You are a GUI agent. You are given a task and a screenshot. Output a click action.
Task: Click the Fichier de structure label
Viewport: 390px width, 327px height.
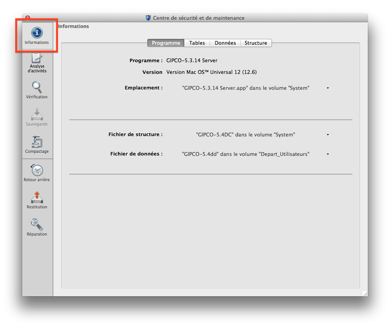pos(136,134)
